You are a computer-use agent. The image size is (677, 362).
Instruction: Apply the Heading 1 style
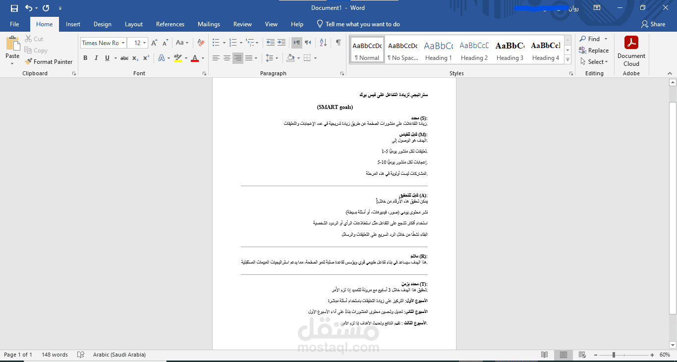point(438,51)
